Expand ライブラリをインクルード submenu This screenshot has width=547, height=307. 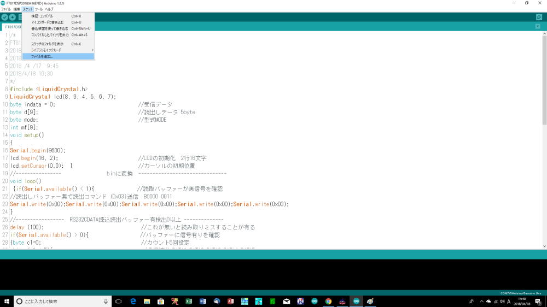pos(59,50)
